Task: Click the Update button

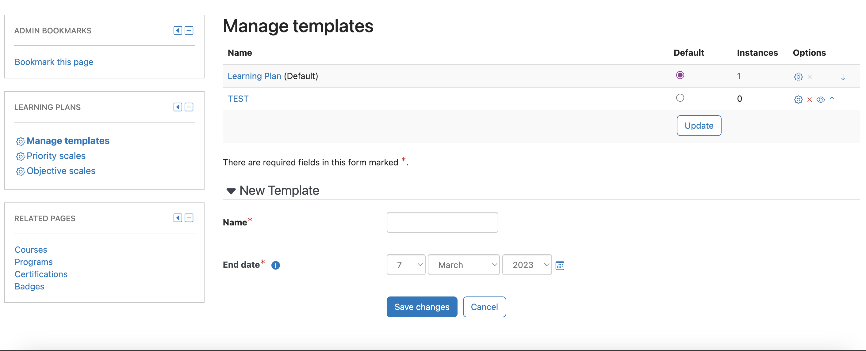Action: (x=699, y=126)
